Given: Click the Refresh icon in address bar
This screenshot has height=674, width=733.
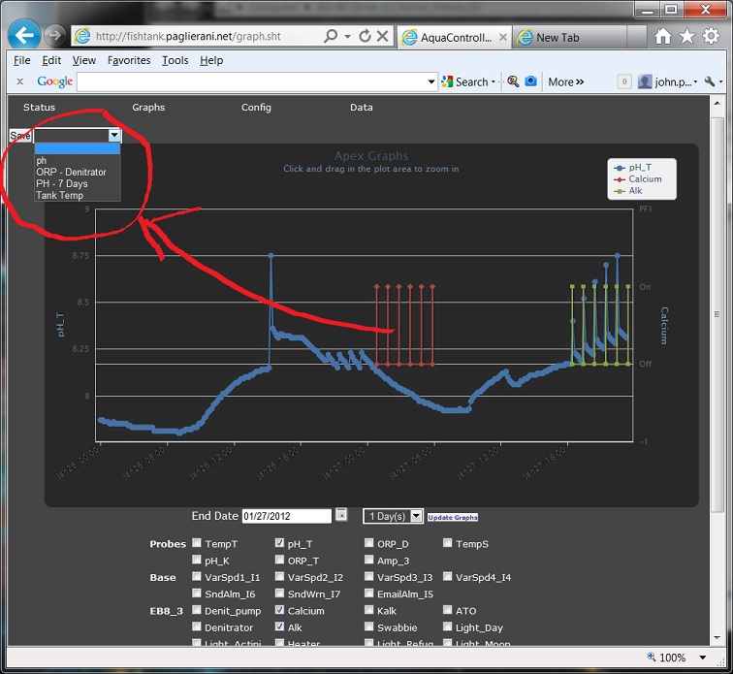Looking at the screenshot, I should point(365,36).
